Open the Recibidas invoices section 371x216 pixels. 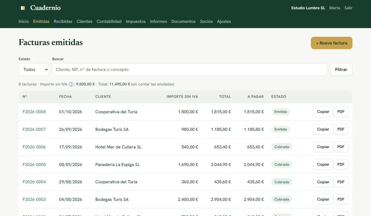click(x=63, y=22)
